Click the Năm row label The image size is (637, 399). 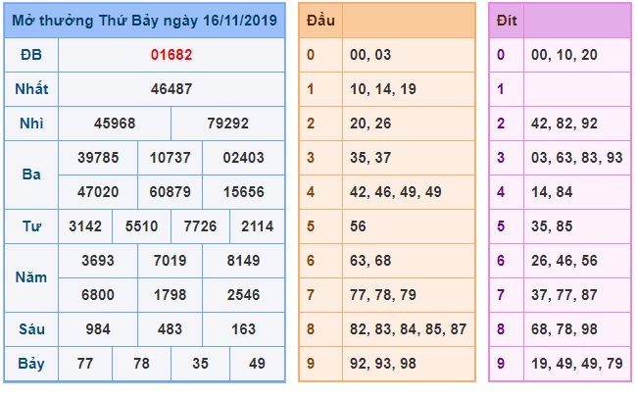coord(31,277)
